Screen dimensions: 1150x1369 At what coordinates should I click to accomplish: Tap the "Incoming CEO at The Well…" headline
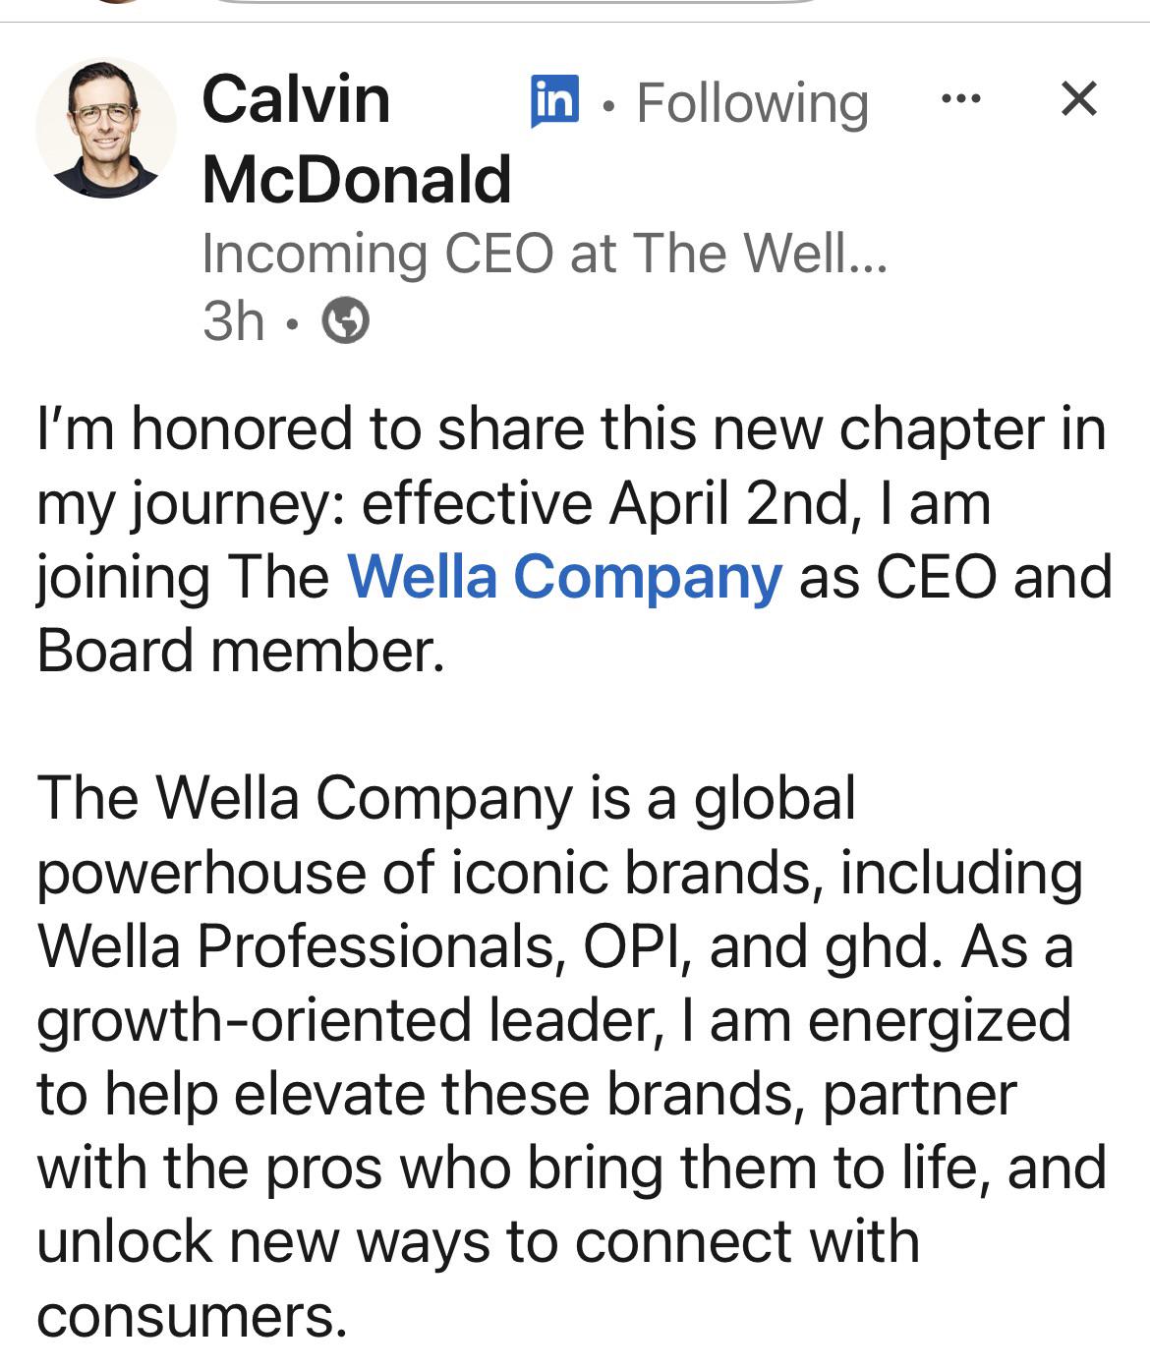544,254
